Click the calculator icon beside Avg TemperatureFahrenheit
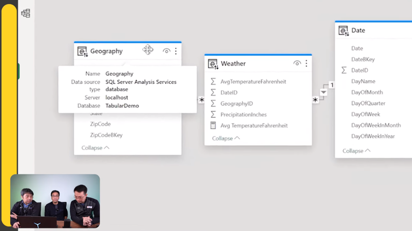Image resolution: width=412 pixels, height=231 pixels. (213, 125)
